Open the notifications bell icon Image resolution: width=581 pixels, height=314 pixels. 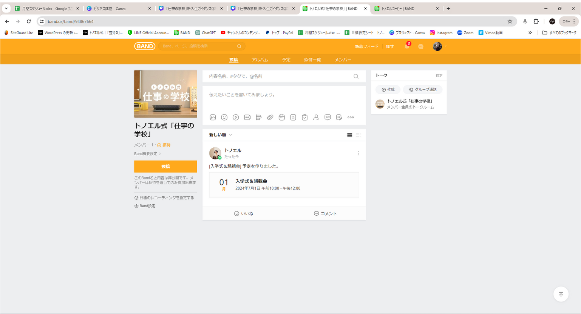(x=407, y=47)
